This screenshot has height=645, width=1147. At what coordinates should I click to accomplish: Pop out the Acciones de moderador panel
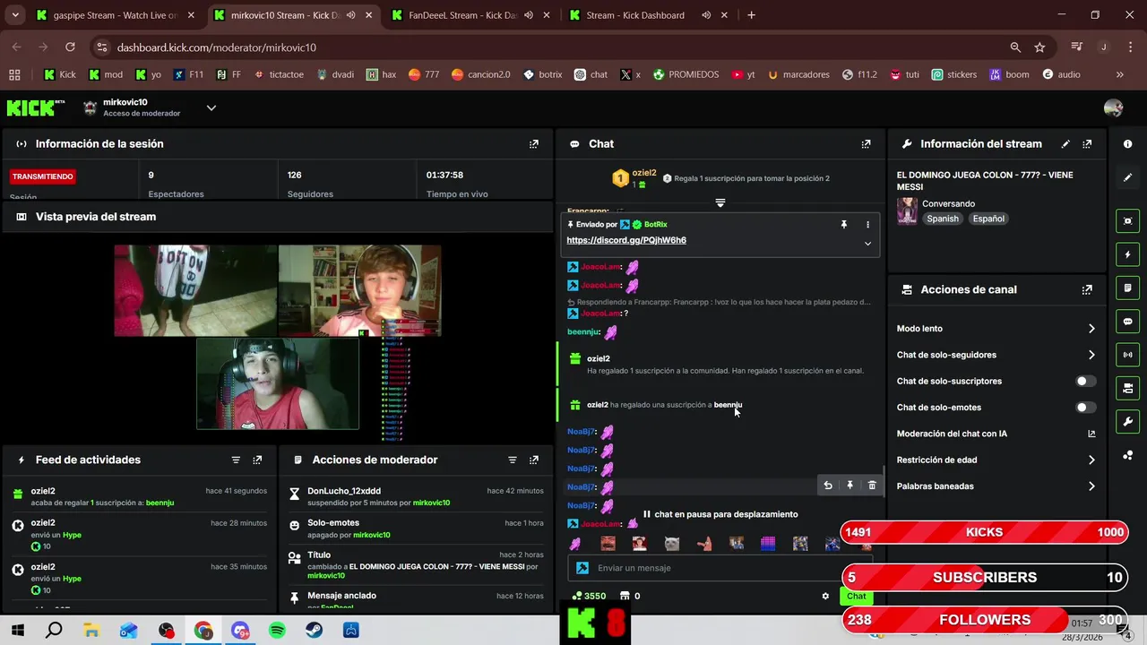(534, 460)
